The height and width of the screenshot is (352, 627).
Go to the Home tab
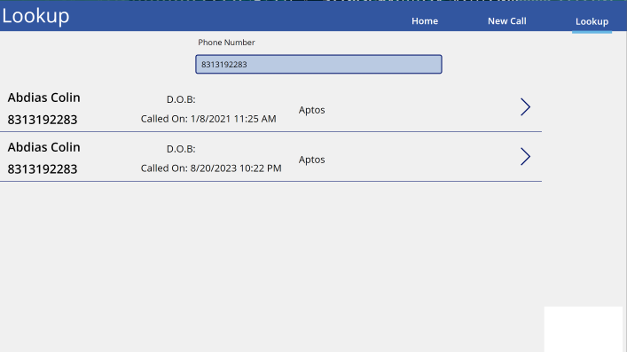[425, 21]
